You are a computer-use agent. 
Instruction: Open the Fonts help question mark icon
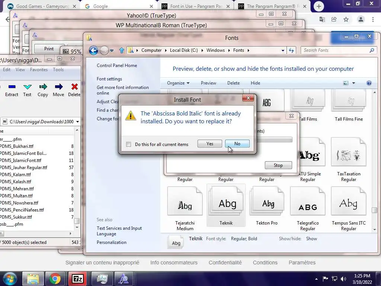point(369,83)
